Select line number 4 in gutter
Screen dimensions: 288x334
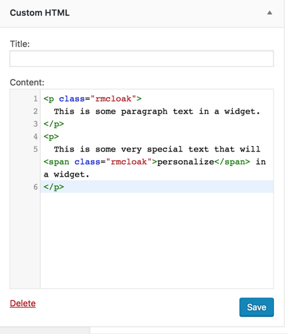35,137
